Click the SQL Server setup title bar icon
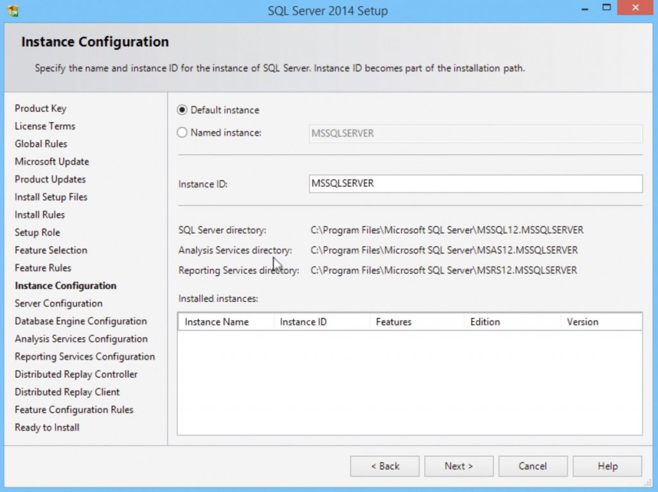The width and height of the screenshot is (658, 492). click(x=13, y=10)
